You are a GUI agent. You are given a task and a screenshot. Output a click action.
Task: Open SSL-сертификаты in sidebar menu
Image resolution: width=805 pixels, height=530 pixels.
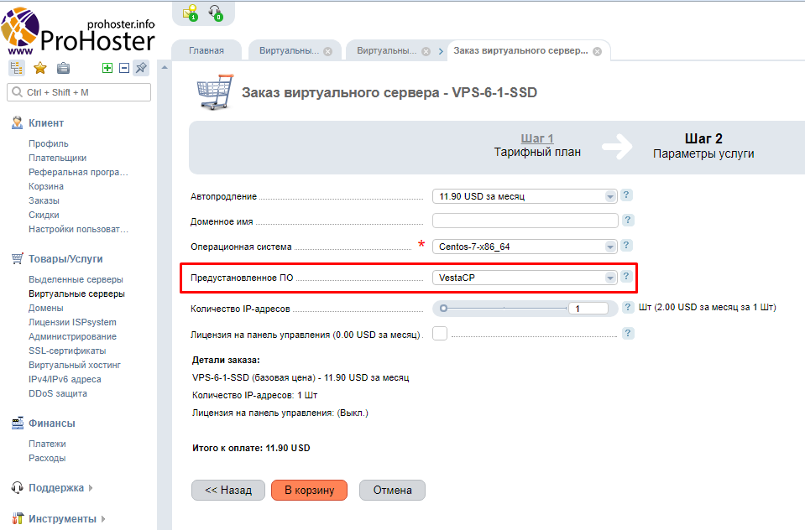[x=67, y=351]
